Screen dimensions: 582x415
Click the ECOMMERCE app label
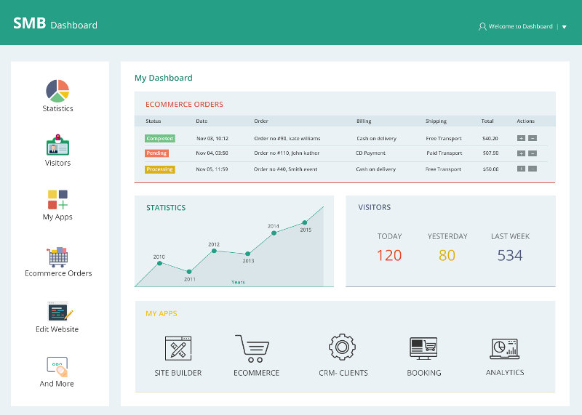pos(256,373)
